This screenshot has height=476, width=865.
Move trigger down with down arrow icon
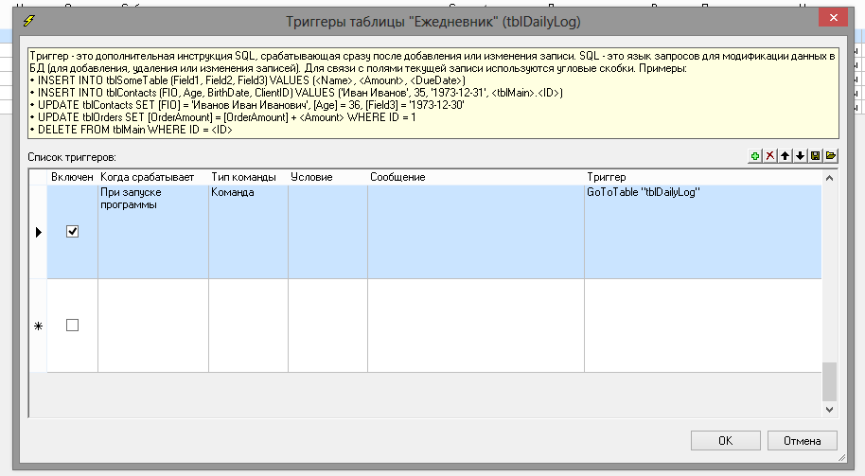[x=800, y=156]
